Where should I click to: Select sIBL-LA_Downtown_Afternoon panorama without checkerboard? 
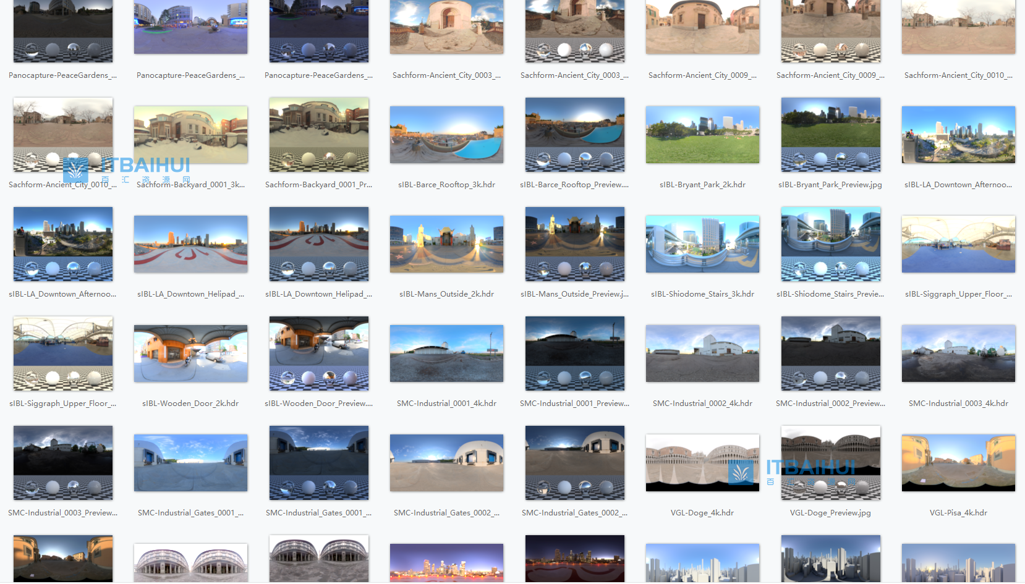[958, 135]
